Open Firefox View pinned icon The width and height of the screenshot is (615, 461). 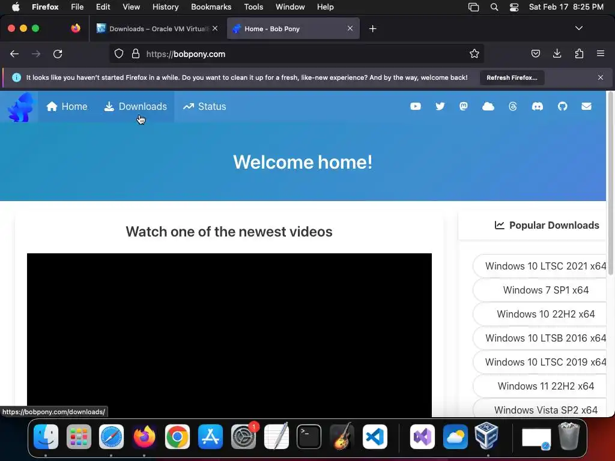[75, 28]
